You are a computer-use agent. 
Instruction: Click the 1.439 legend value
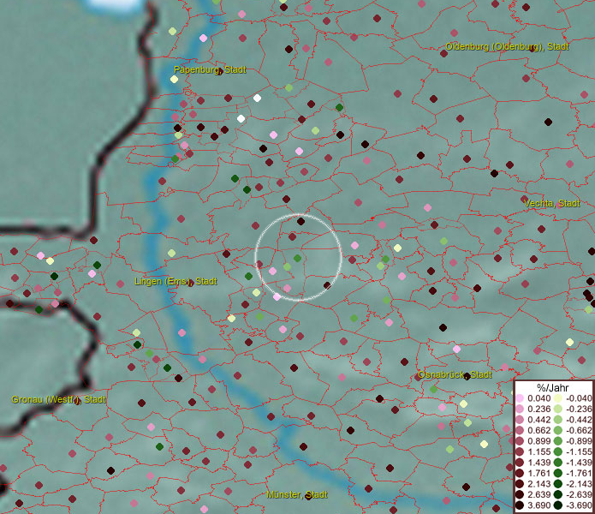coord(538,463)
